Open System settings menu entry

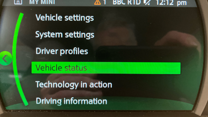pos(65,35)
